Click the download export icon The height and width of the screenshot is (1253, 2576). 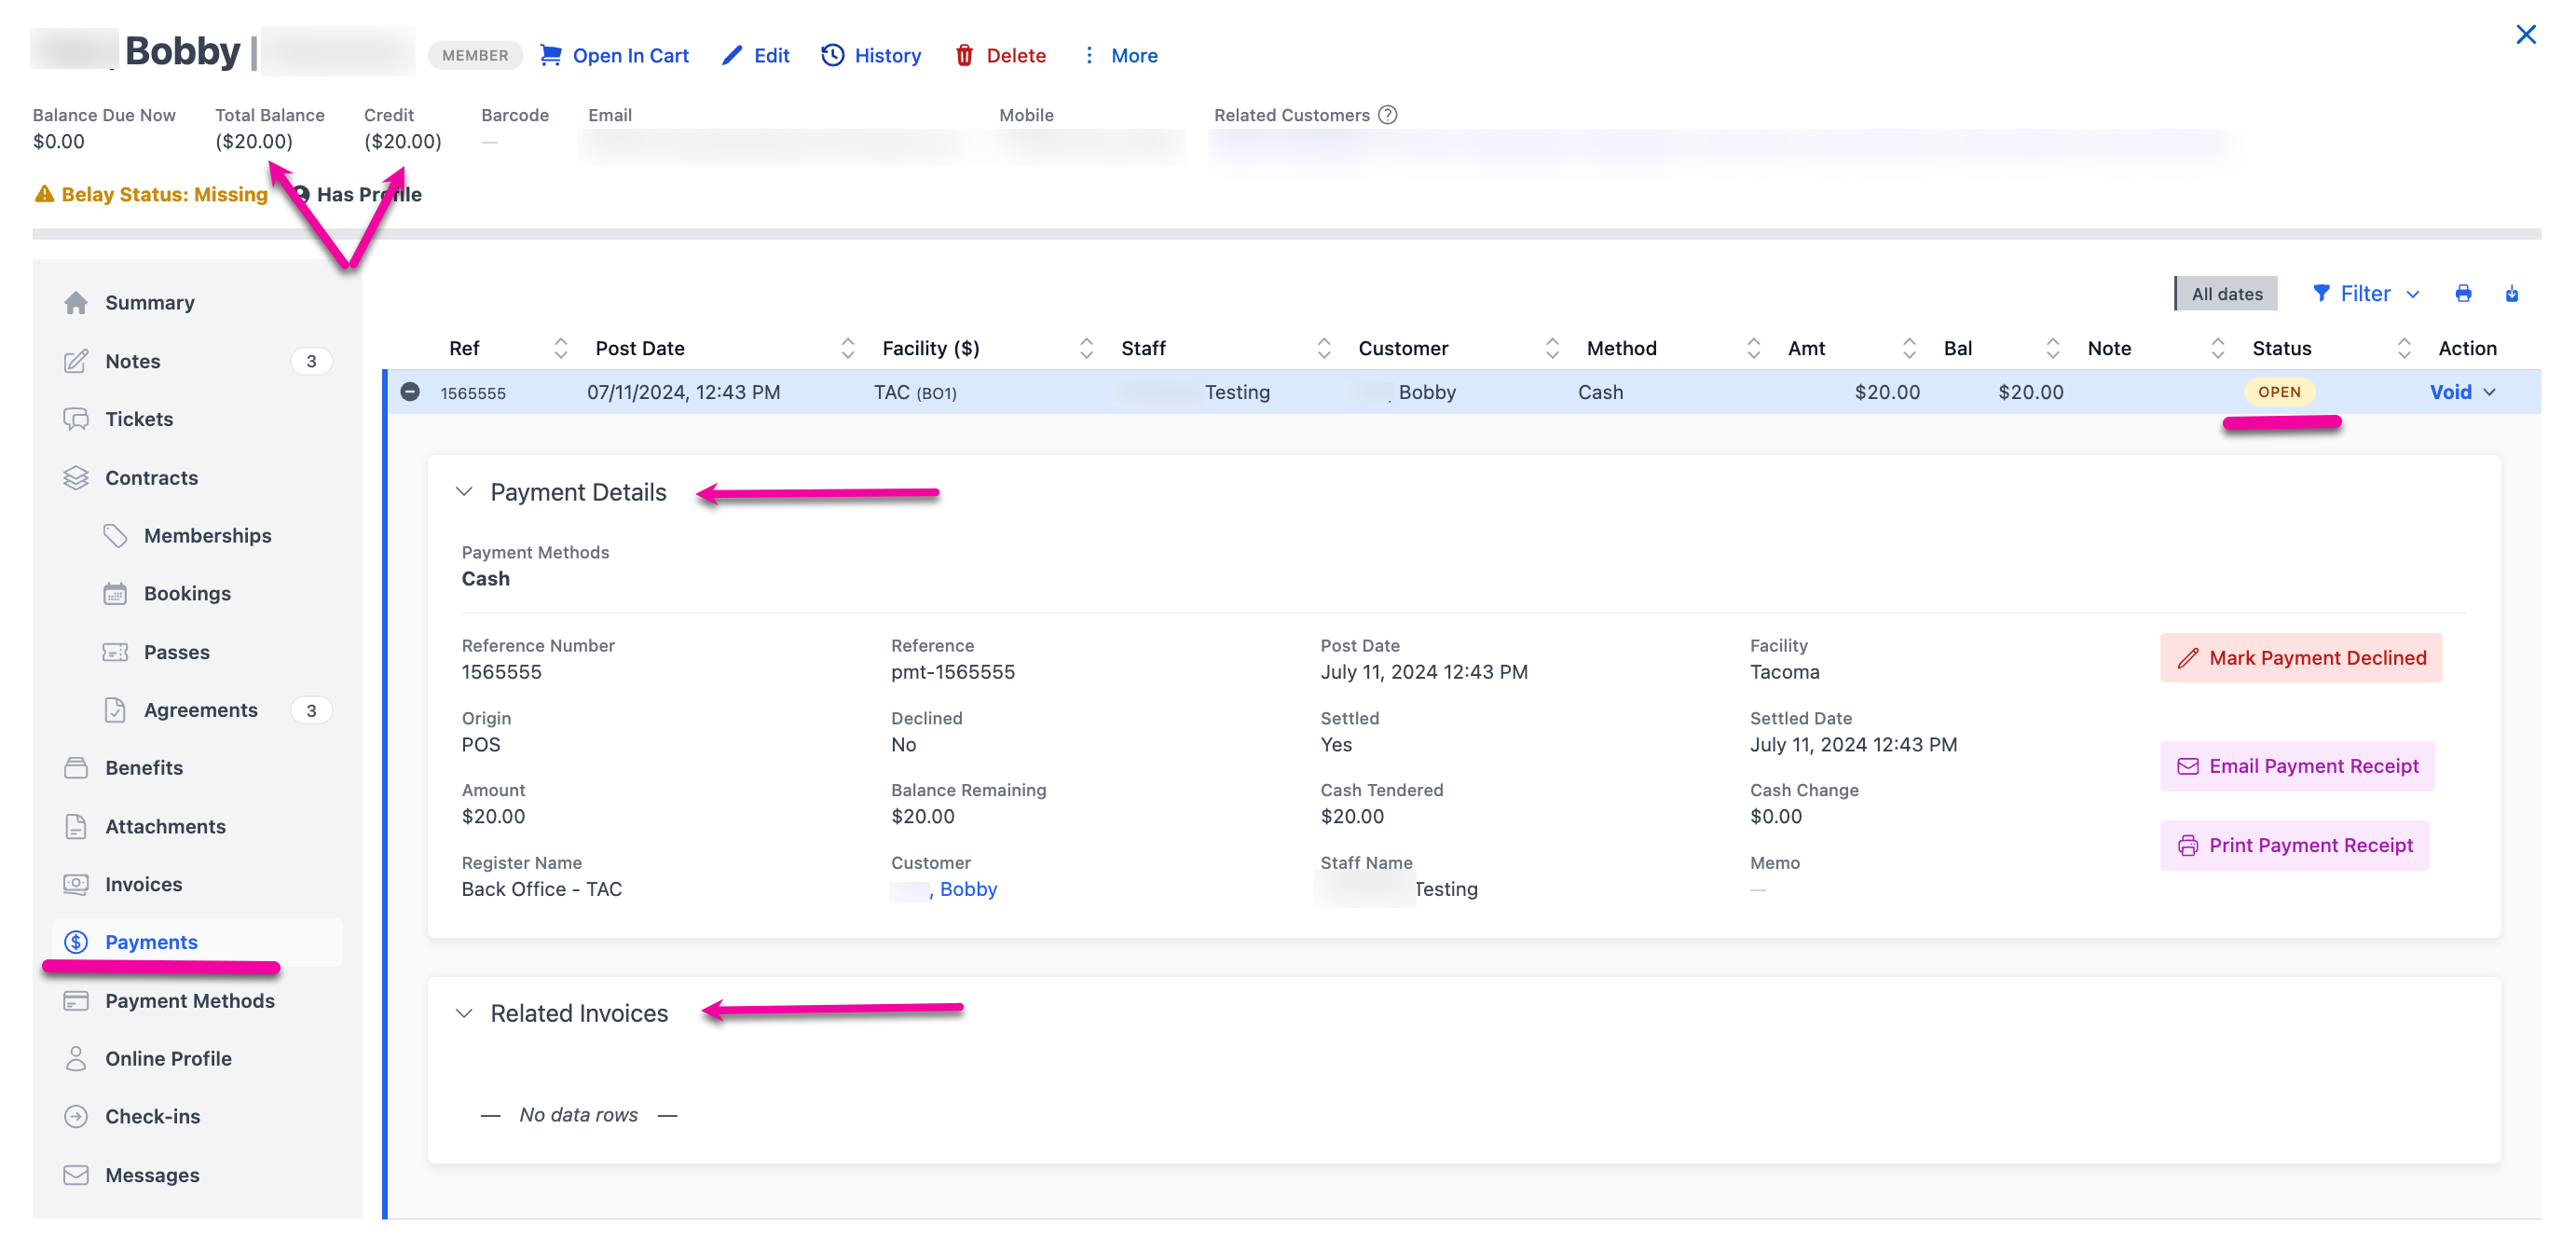pos(2512,294)
